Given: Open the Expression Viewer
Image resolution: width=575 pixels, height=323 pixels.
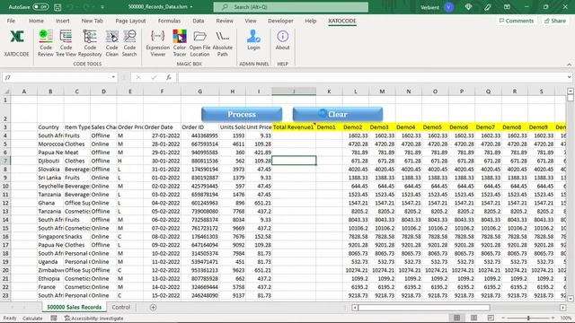Looking at the screenshot, I should click(158, 43).
